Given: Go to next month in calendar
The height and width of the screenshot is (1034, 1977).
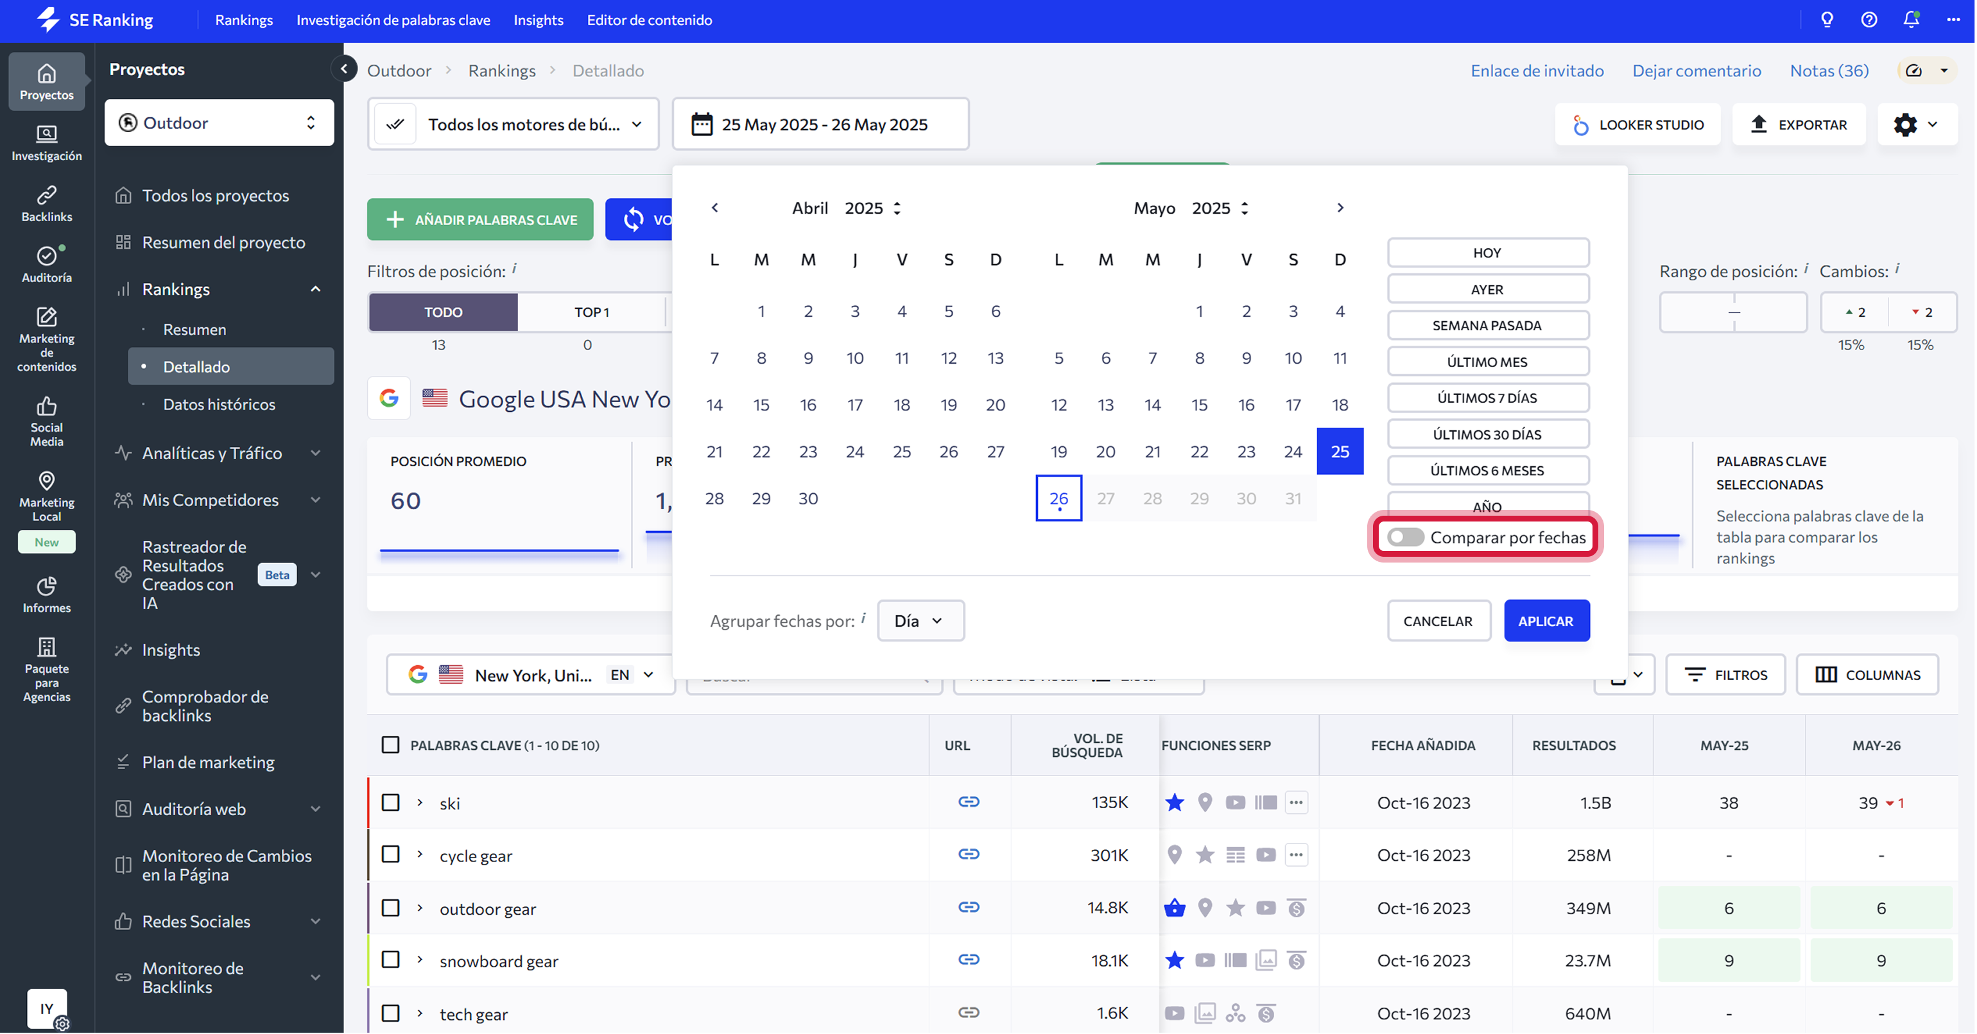Looking at the screenshot, I should click(x=1340, y=208).
